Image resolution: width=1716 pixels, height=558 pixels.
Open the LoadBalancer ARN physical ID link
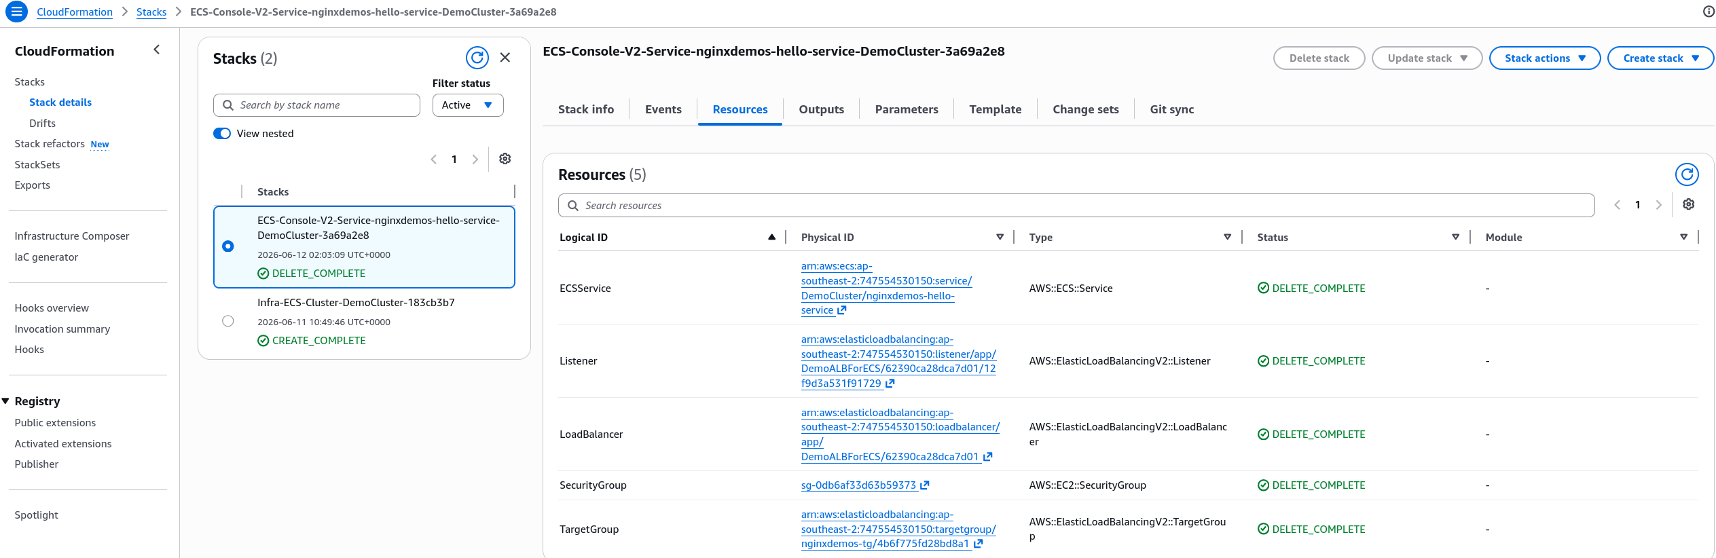click(x=900, y=434)
